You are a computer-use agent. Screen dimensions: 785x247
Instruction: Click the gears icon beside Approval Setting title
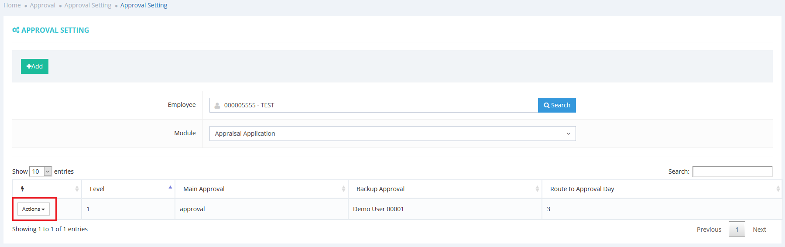click(16, 30)
